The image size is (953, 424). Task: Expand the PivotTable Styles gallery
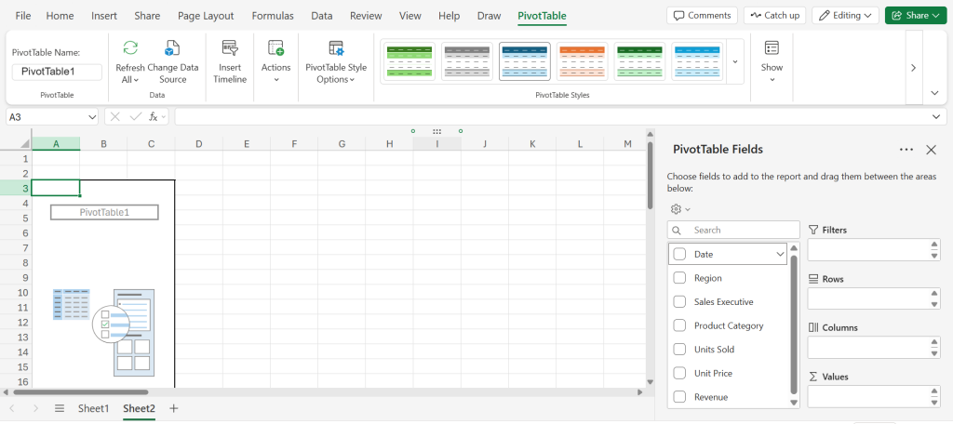735,62
